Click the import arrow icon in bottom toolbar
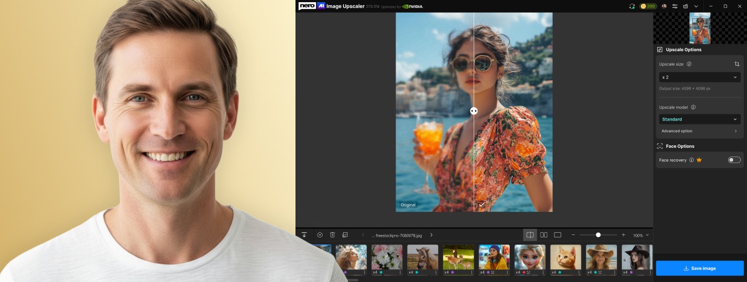The width and height of the screenshot is (747, 282). (x=304, y=235)
